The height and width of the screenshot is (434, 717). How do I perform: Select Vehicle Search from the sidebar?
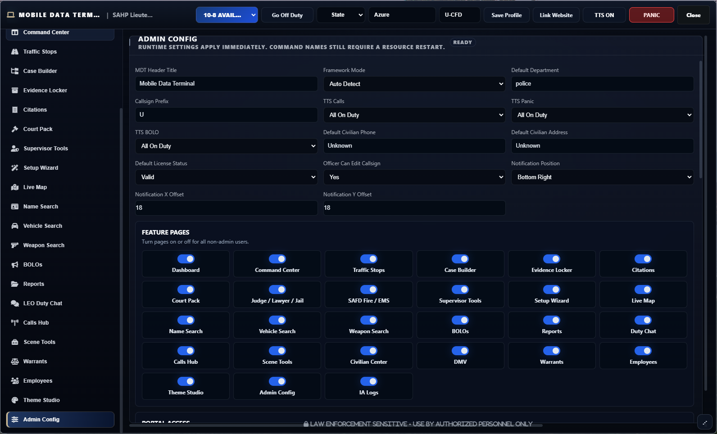click(x=60, y=226)
